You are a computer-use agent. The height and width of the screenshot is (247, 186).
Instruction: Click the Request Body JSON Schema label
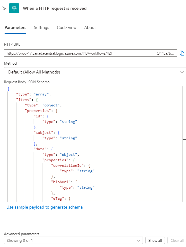click(27, 82)
